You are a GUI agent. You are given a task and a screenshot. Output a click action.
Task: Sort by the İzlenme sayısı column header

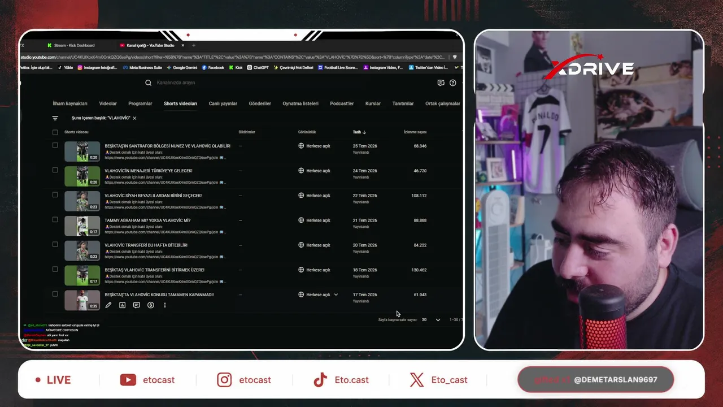point(415,132)
